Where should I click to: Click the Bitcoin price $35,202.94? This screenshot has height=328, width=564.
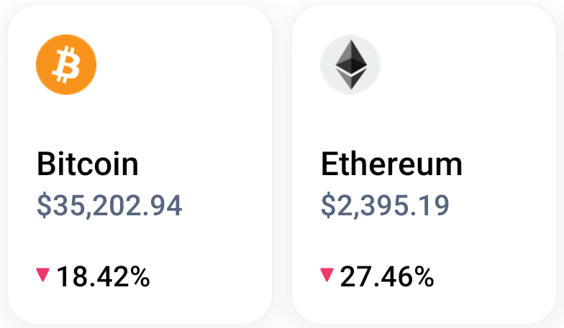[109, 205]
